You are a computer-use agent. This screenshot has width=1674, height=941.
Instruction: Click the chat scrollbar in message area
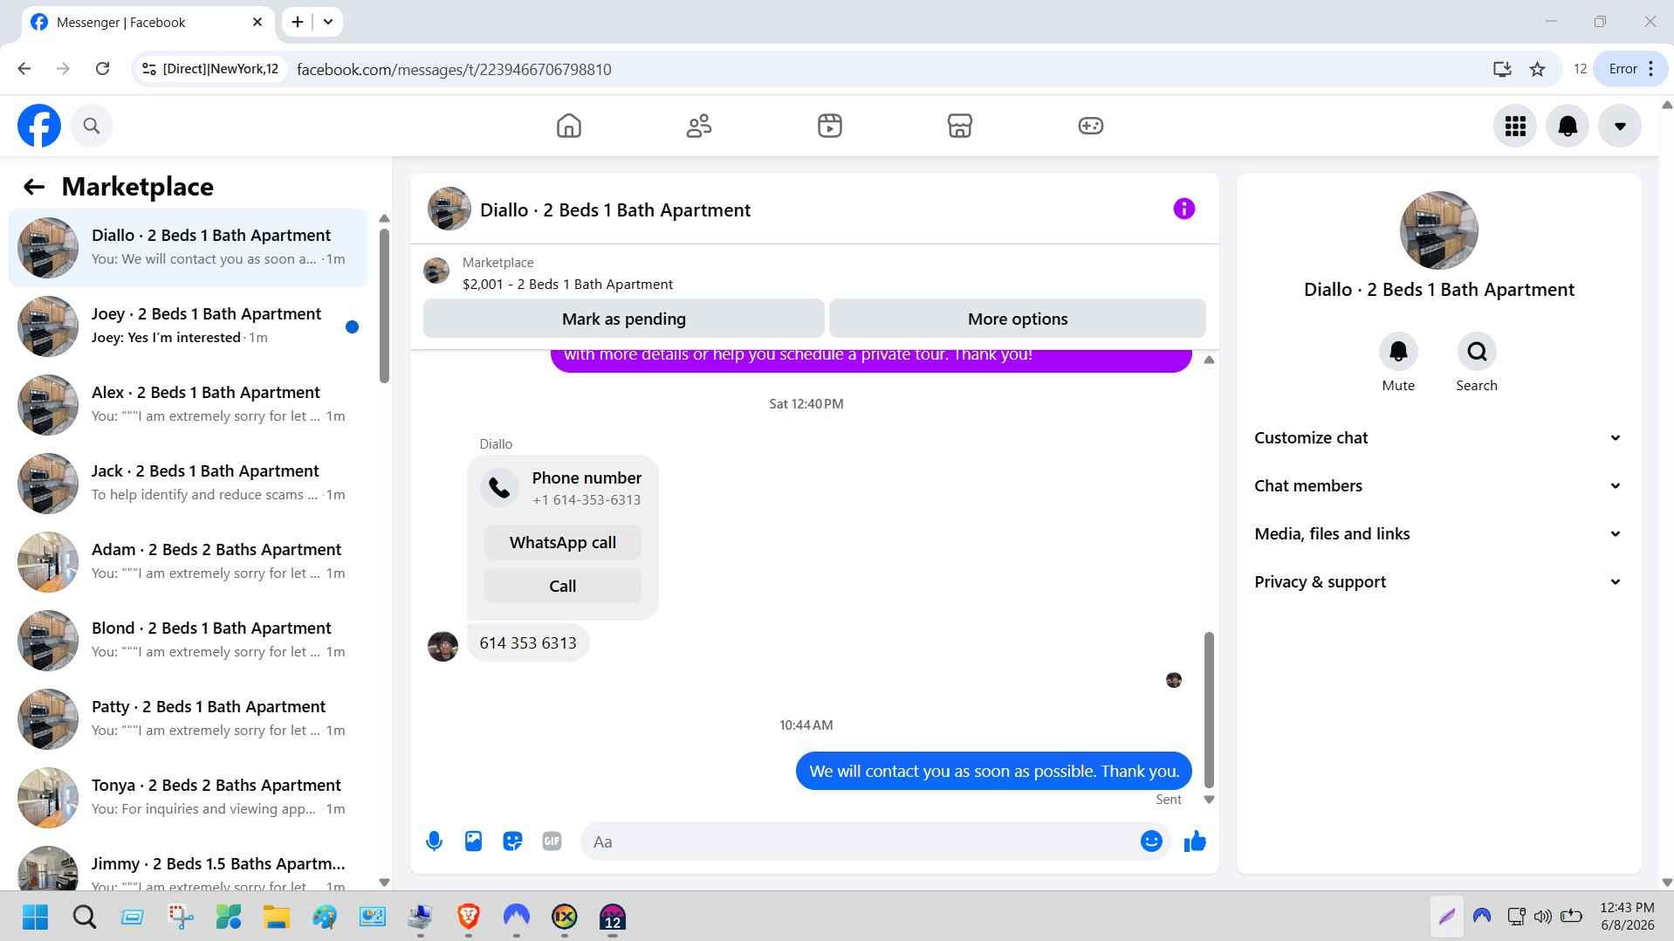(1209, 710)
